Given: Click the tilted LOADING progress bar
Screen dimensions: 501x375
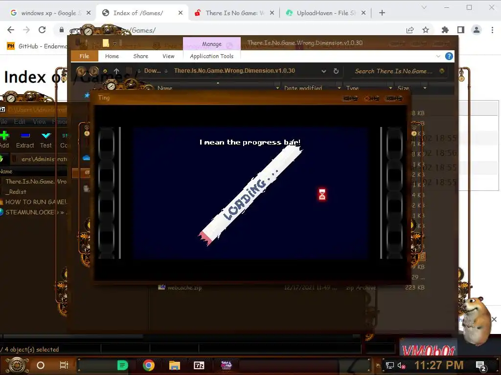Looking at the screenshot, I should pos(250,195).
